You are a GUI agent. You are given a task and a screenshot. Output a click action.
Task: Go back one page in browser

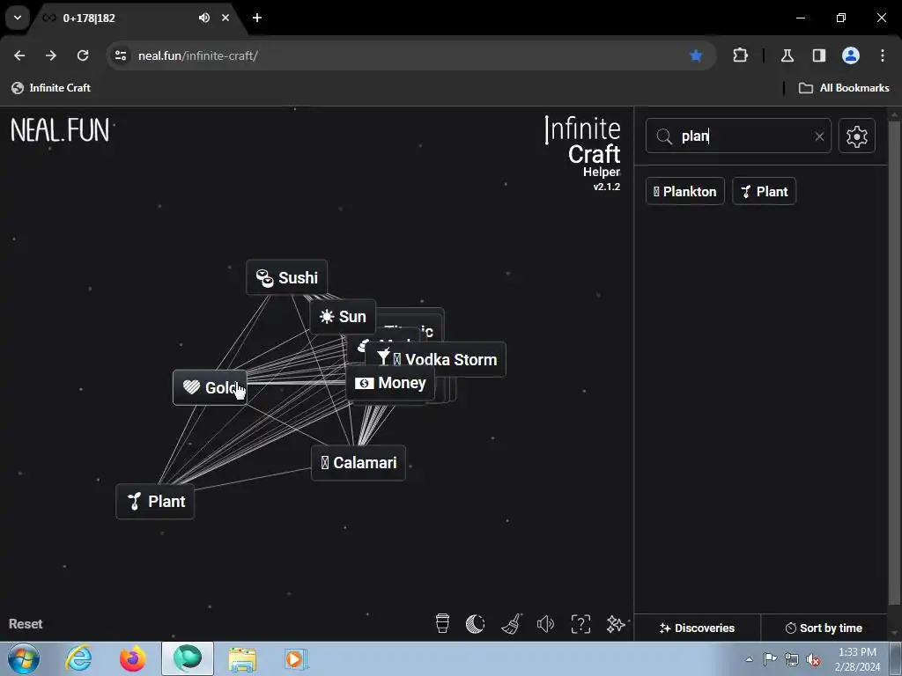click(x=19, y=55)
